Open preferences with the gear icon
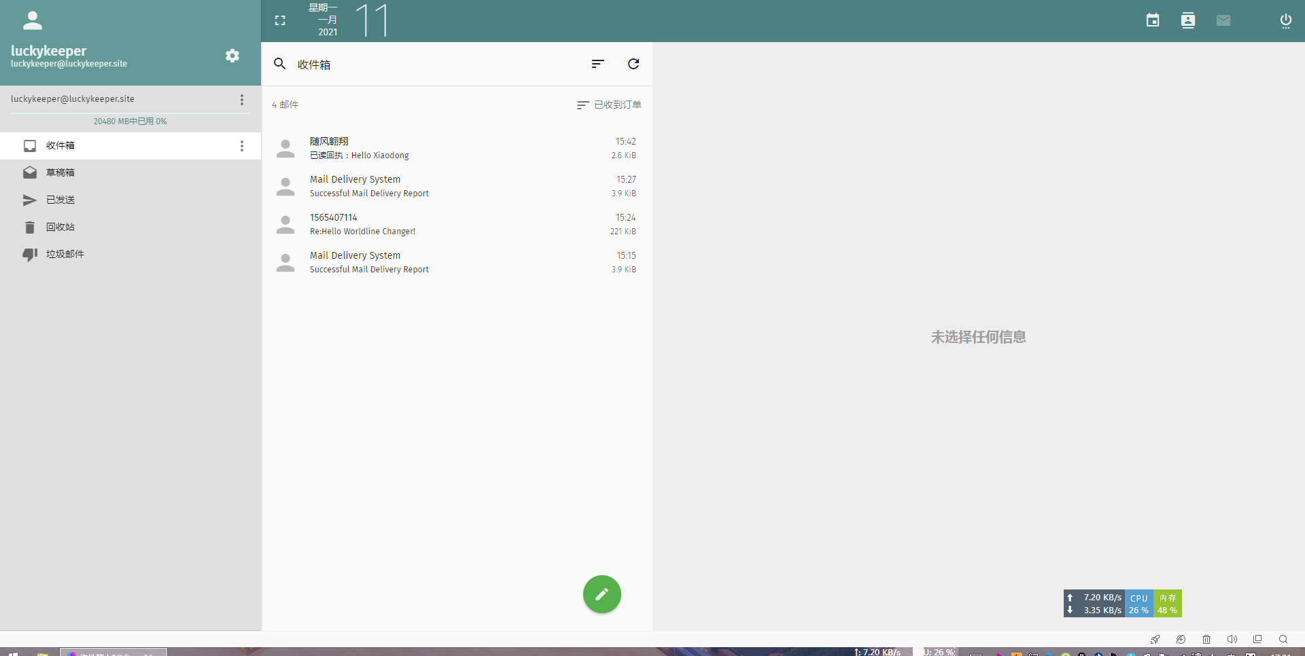Screen dimensions: 1305x656 pyautogui.click(x=232, y=56)
